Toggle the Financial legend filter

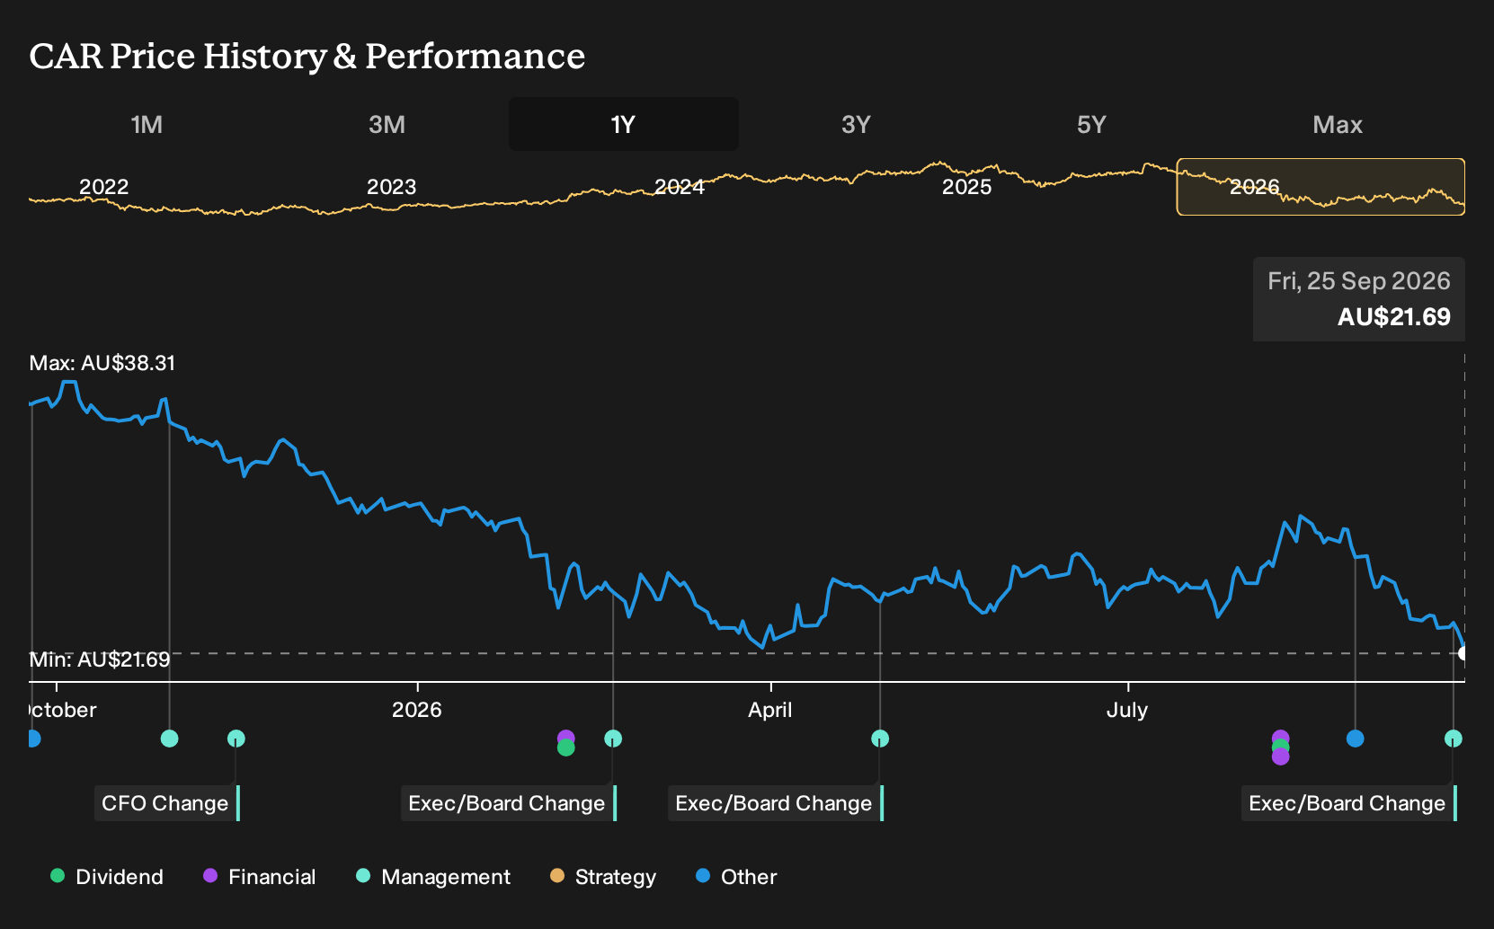pyautogui.click(x=260, y=877)
